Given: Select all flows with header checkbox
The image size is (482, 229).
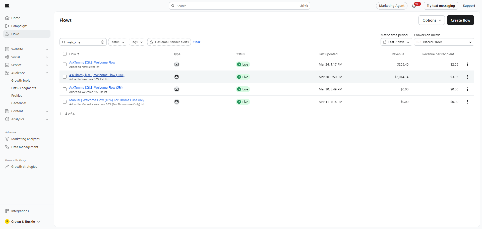Looking at the screenshot, I should [x=65, y=54].
